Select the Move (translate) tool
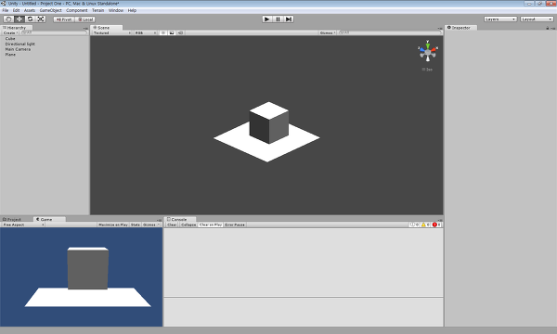 click(19, 19)
